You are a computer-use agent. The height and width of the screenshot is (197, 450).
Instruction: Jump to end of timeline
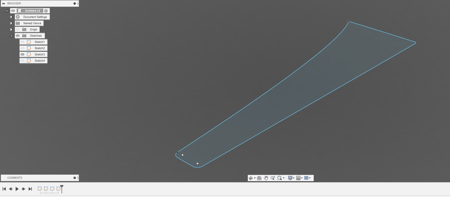tap(30, 189)
